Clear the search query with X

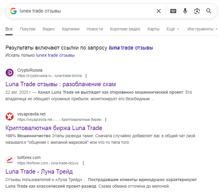[159, 11]
